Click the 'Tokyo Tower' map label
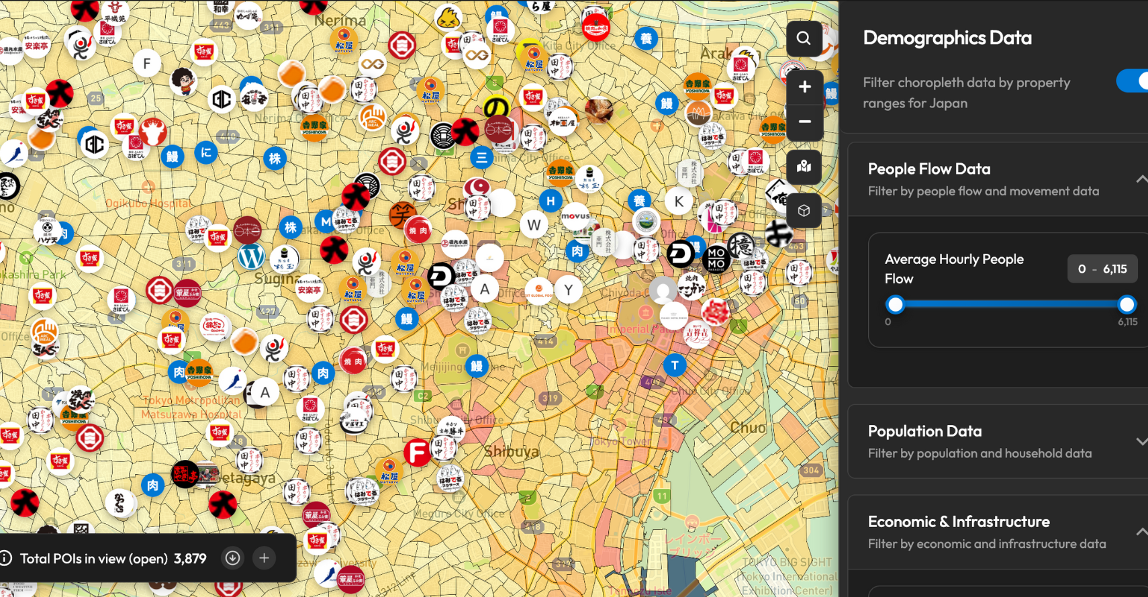1148x597 pixels. (x=620, y=441)
